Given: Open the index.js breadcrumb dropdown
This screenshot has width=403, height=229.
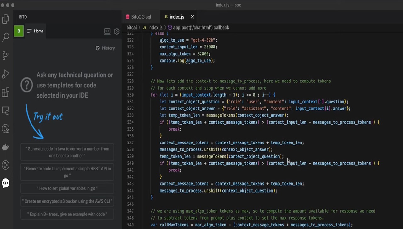Looking at the screenshot, I should 155,28.
